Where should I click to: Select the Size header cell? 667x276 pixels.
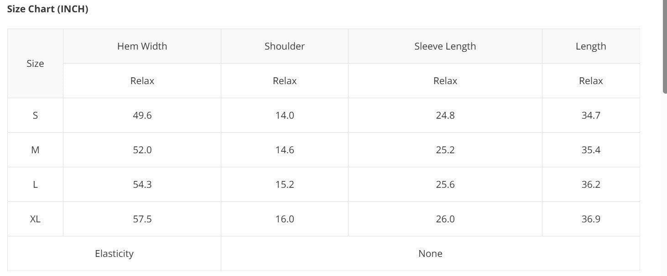35,64
